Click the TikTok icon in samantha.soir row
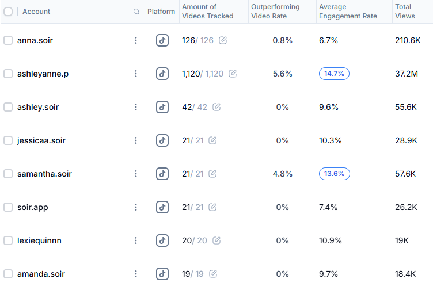This screenshot has width=433, height=294. click(x=162, y=174)
